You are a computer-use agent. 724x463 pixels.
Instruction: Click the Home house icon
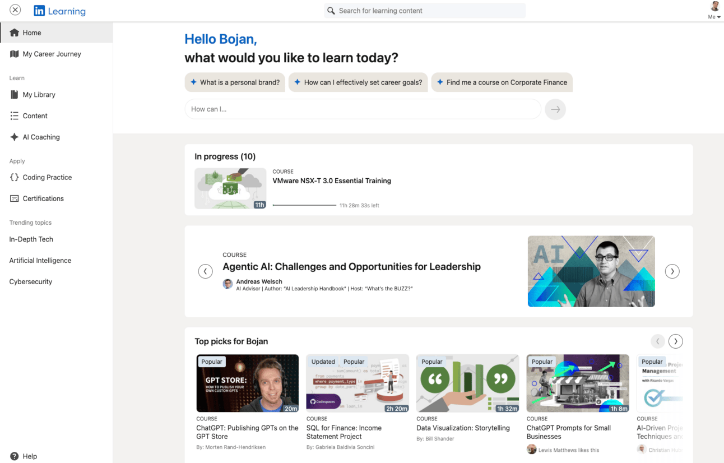pos(15,33)
